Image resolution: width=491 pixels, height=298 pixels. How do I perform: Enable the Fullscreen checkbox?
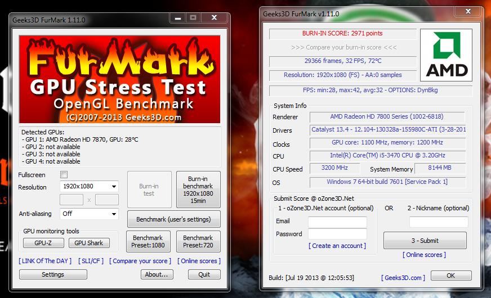pos(64,174)
